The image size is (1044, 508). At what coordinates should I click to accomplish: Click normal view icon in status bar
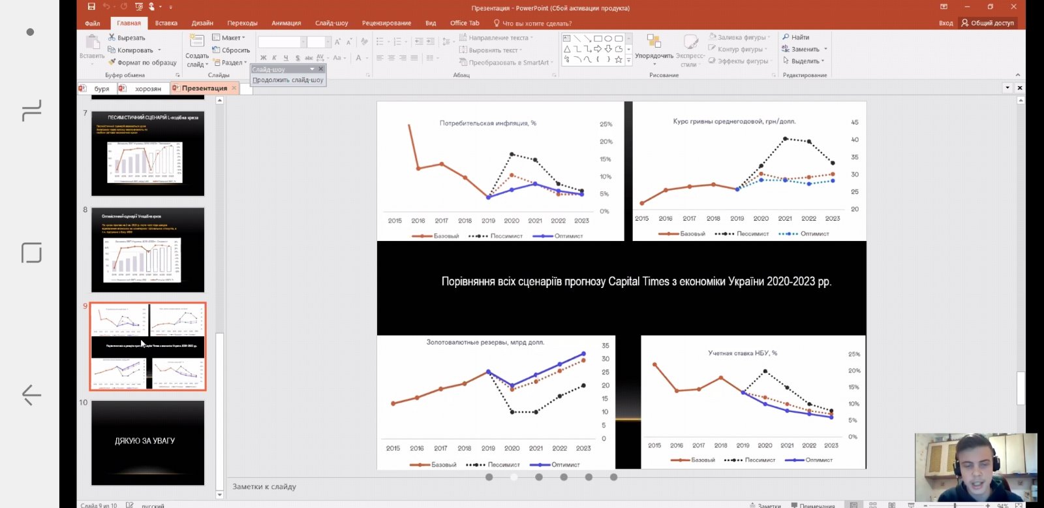click(x=853, y=505)
